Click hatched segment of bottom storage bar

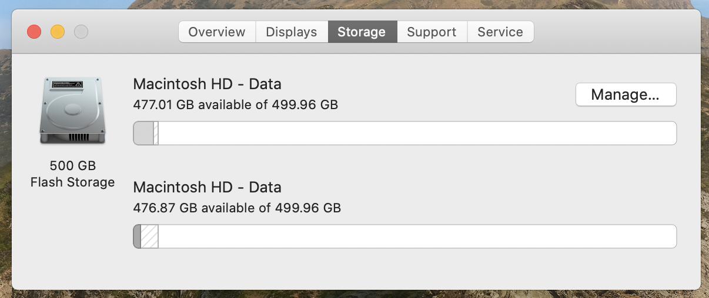point(149,236)
